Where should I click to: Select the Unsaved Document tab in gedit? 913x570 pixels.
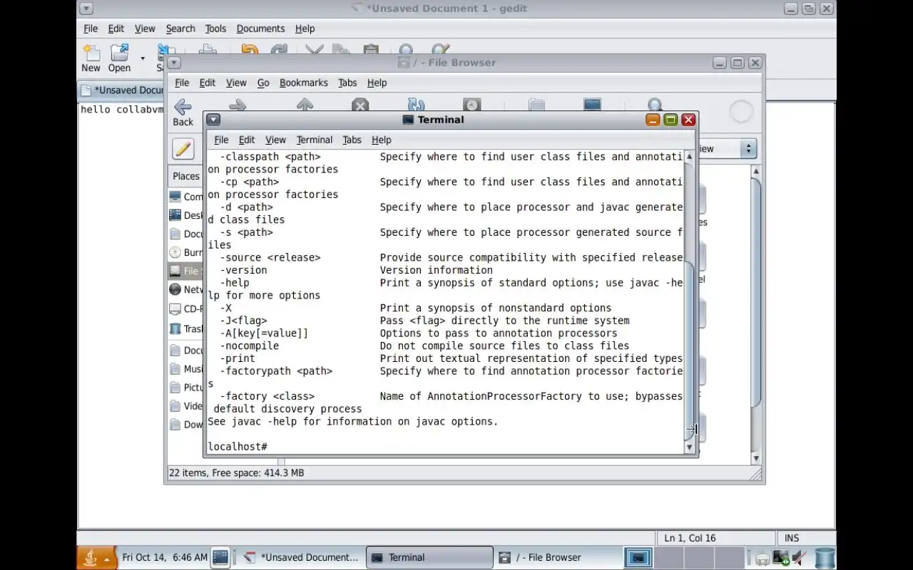coord(122,90)
